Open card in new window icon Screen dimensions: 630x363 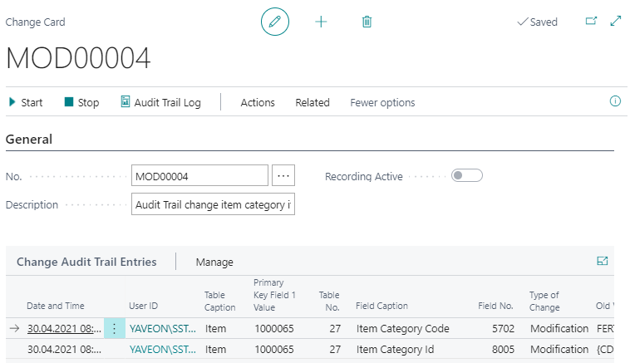592,22
